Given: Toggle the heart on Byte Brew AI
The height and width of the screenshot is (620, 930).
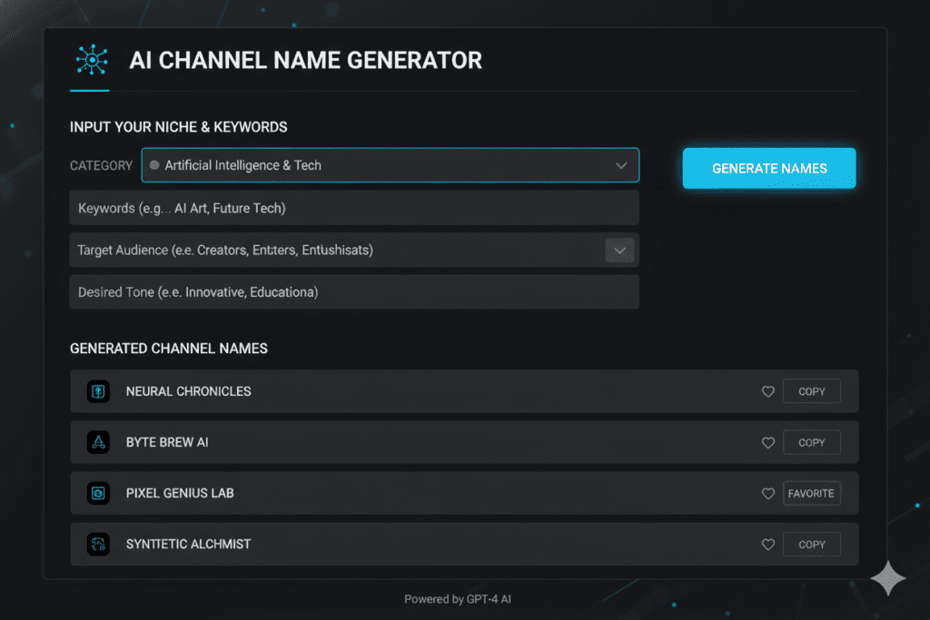Looking at the screenshot, I should 767,442.
